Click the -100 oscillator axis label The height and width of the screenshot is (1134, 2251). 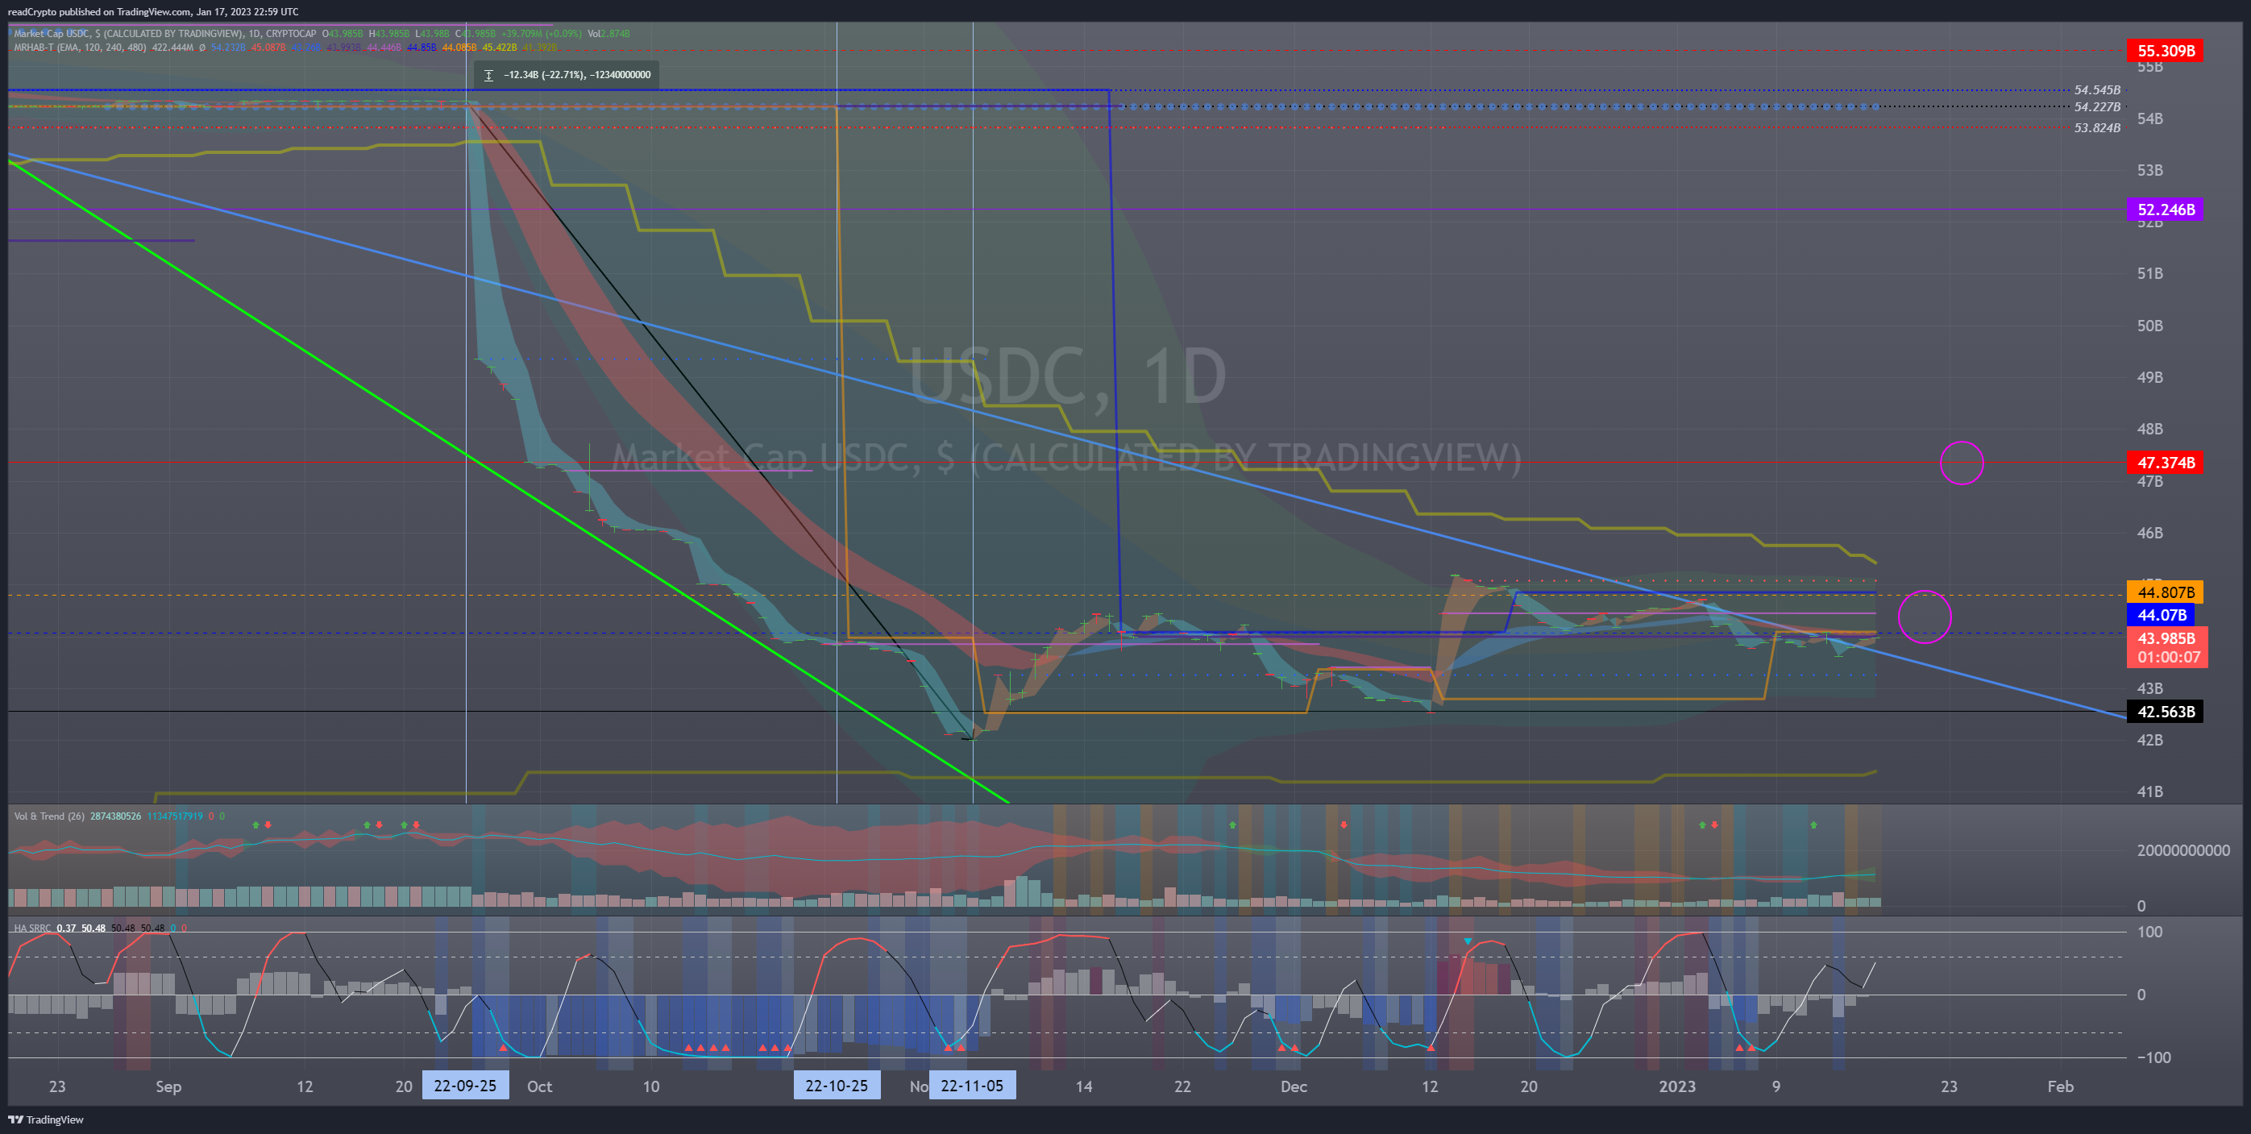point(2153,1058)
